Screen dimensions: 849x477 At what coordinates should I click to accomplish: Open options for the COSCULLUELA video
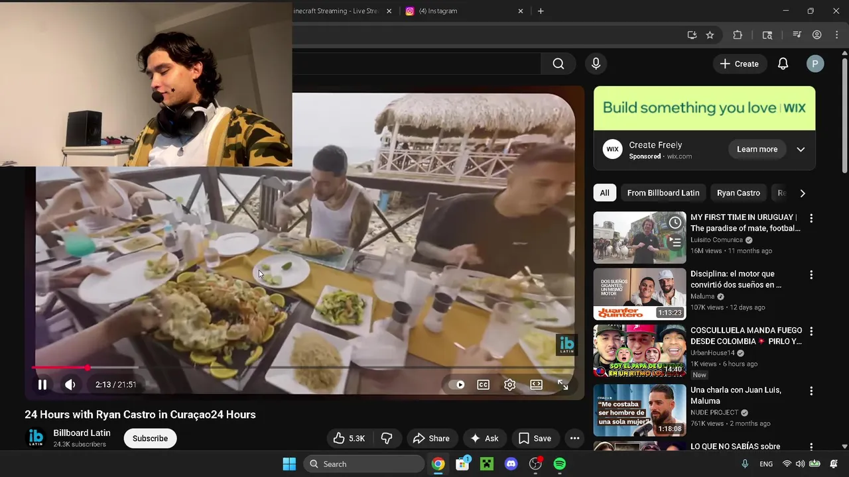pos(811,331)
